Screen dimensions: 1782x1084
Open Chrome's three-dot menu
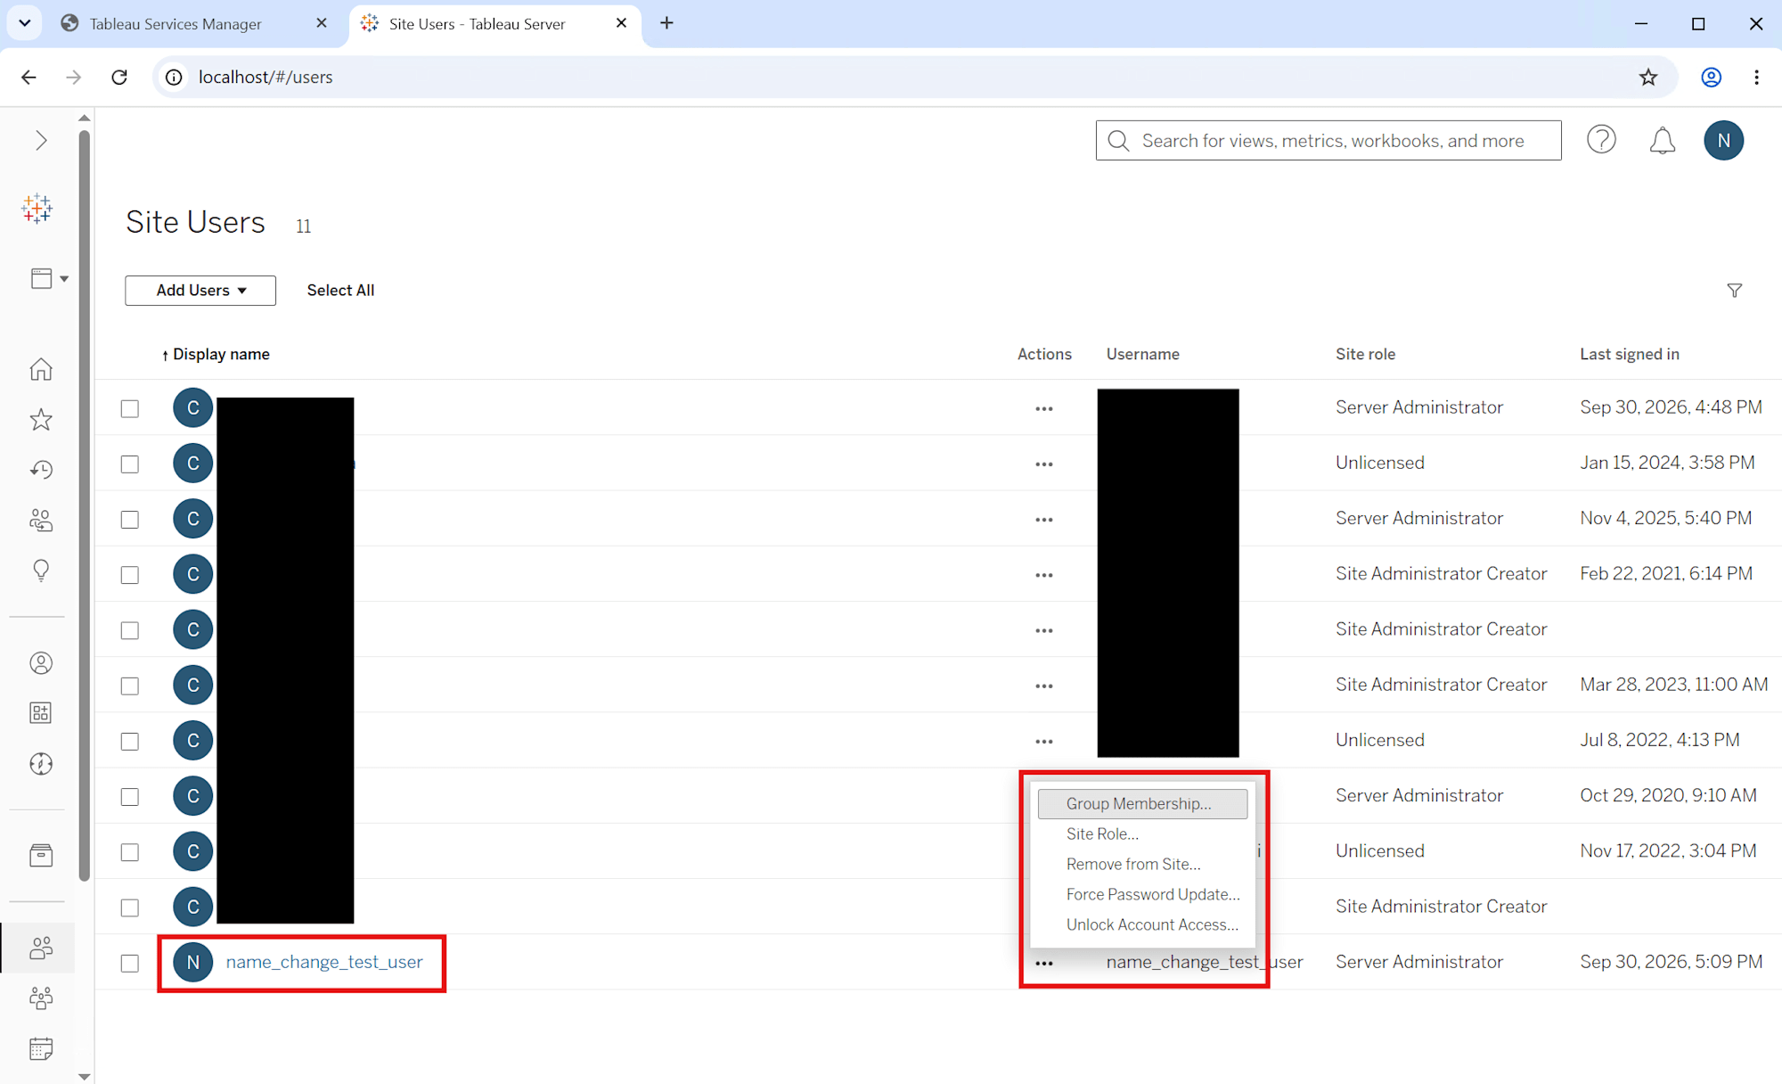[x=1756, y=78]
